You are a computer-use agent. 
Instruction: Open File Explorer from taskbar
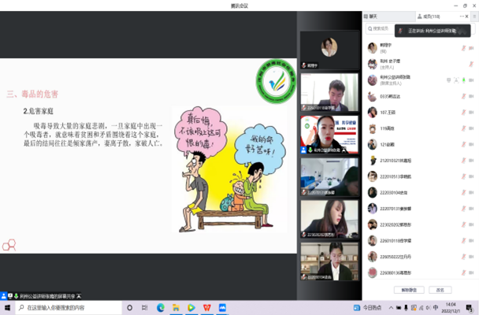click(x=176, y=307)
